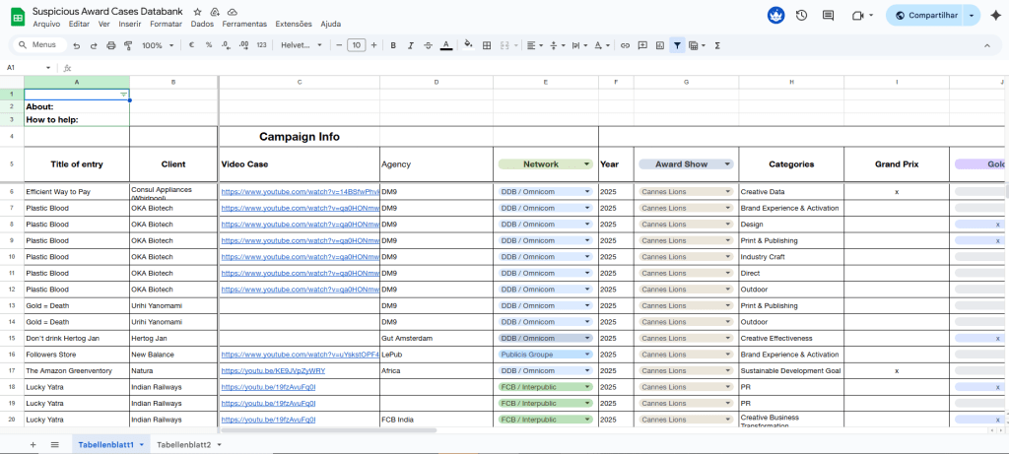Open horizontal align options
The image size is (1009, 454).
tap(534, 45)
